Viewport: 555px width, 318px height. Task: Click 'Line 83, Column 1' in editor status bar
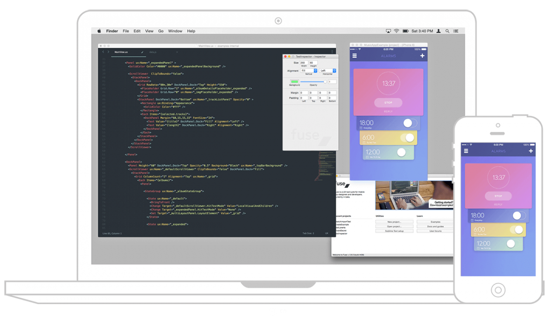(112, 233)
